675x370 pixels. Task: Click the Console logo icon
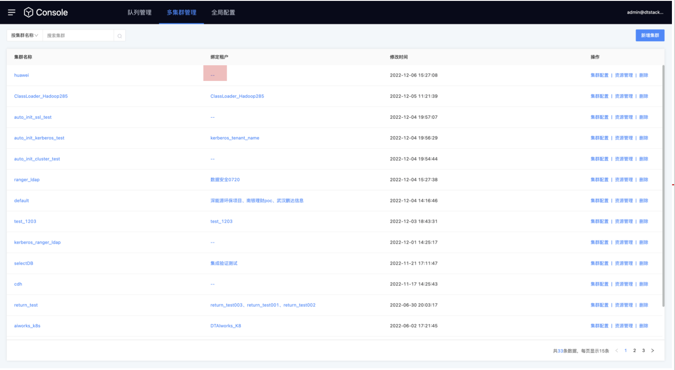(x=28, y=12)
